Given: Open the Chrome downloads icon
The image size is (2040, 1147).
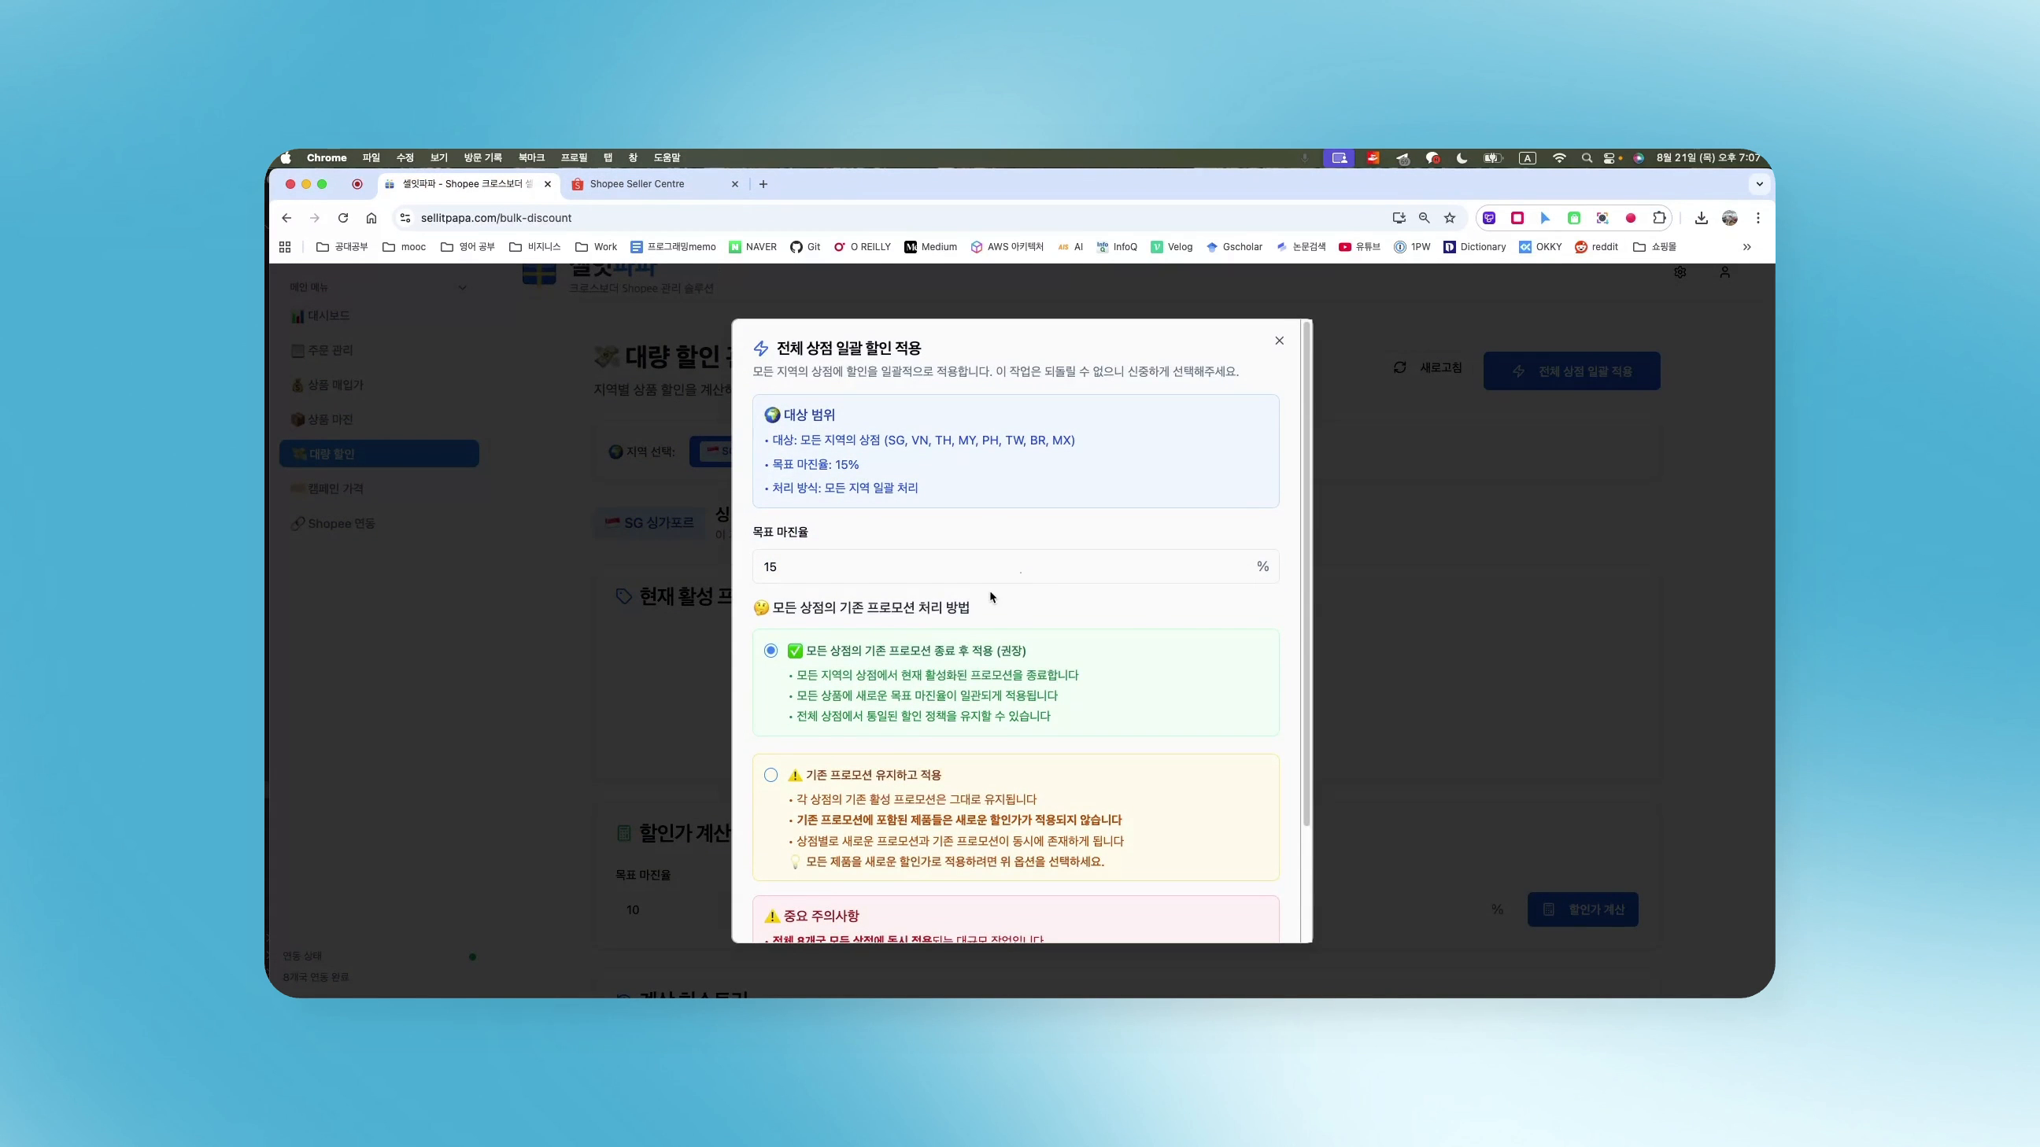Looking at the screenshot, I should click(1700, 218).
